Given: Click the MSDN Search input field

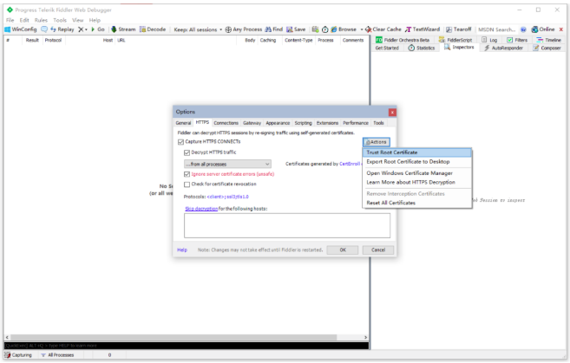Looking at the screenshot, I should pyautogui.click(x=497, y=29).
